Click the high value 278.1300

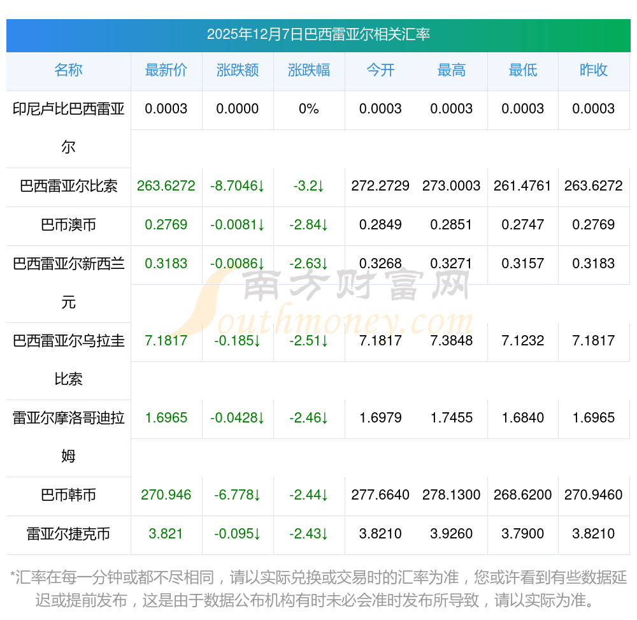click(x=452, y=495)
